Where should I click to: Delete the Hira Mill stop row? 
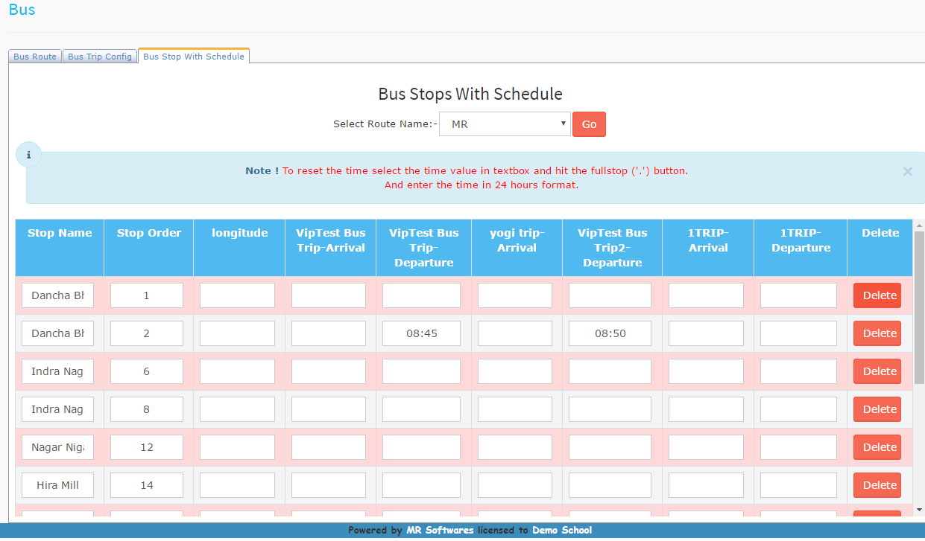[x=879, y=485]
